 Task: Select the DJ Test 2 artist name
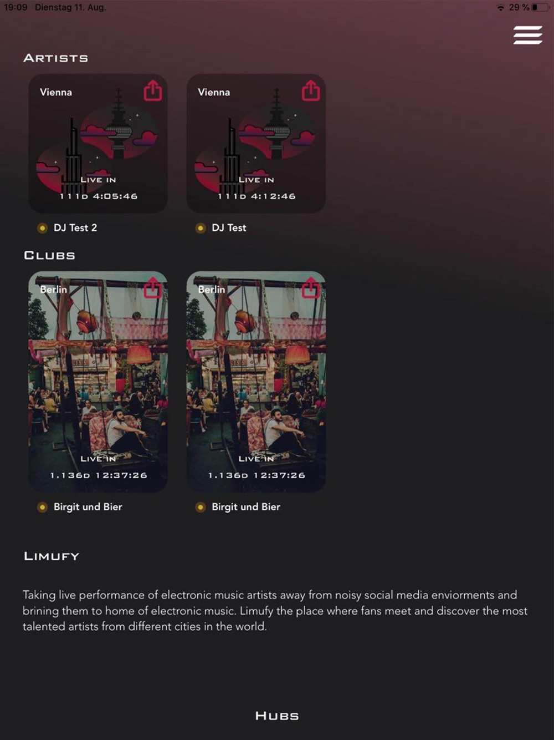(x=75, y=228)
